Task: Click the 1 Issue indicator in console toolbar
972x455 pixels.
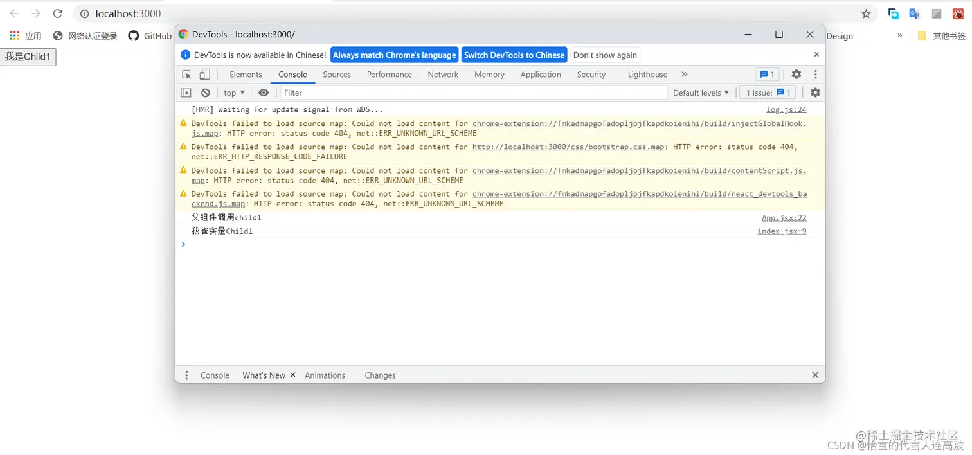Action: 768,93
